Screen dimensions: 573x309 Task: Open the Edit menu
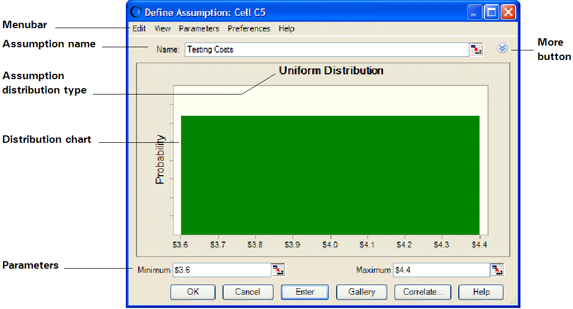pyautogui.click(x=139, y=29)
